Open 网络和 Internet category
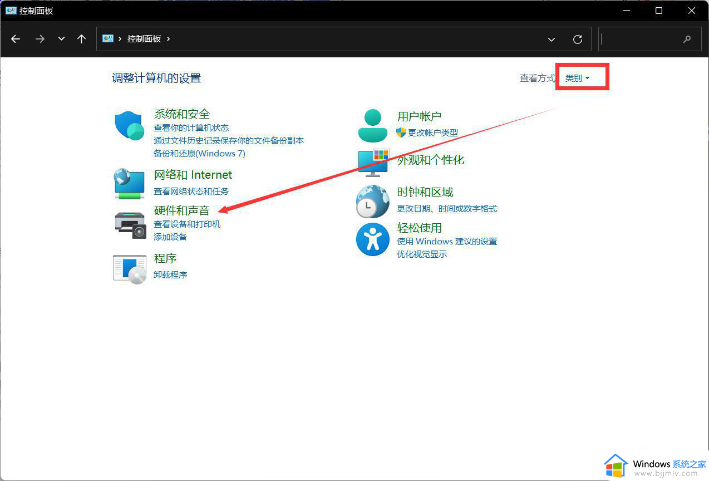This screenshot has width=709, height=481. [x=193, y=175]
